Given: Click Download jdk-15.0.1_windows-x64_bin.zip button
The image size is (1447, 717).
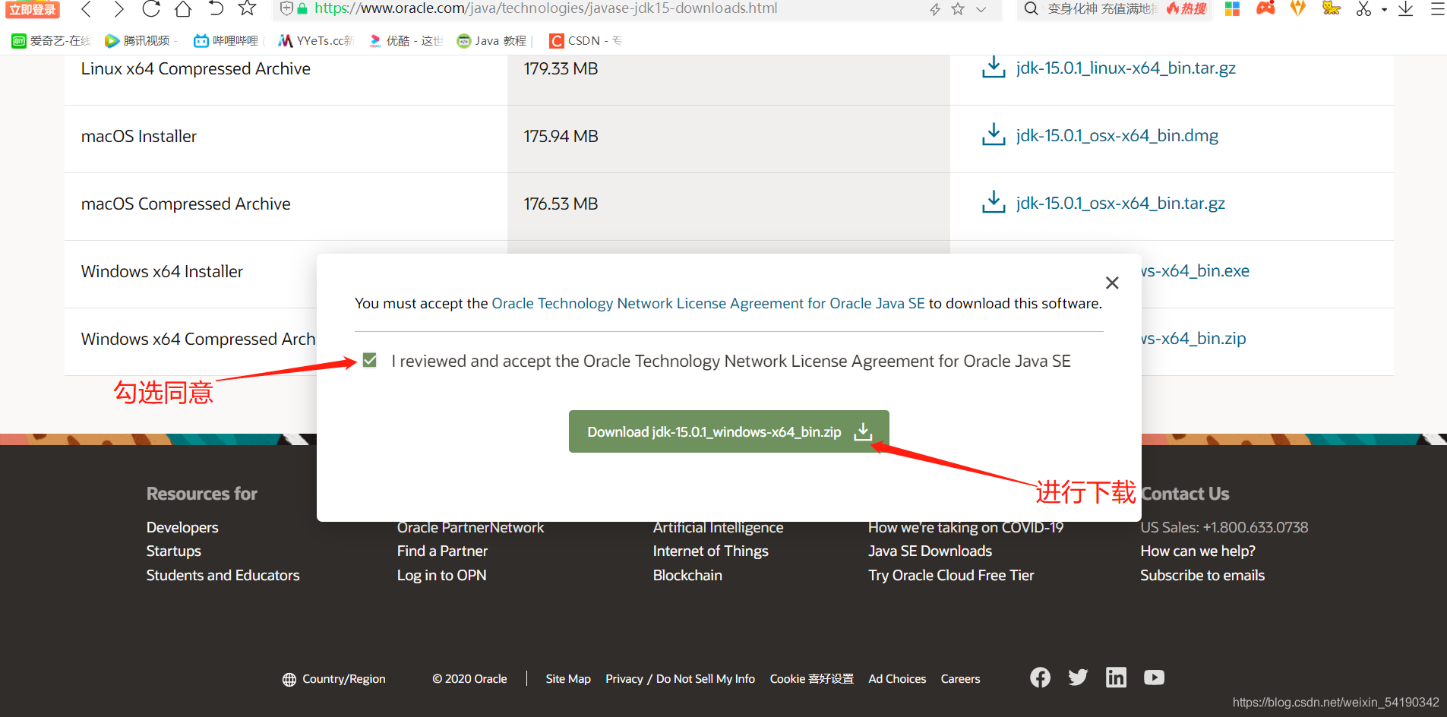Looking at the screenshot, I should pos(728,431).
